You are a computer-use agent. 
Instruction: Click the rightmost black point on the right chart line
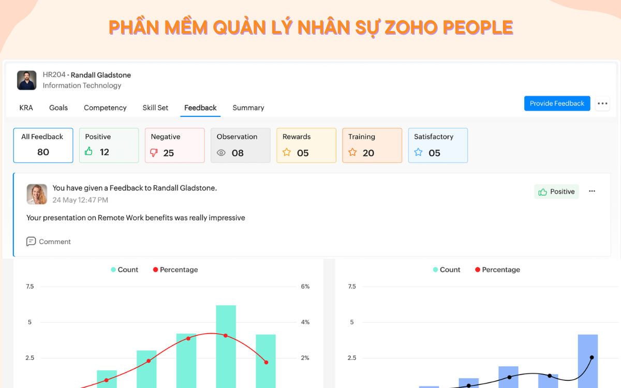[x=592, y=357]
